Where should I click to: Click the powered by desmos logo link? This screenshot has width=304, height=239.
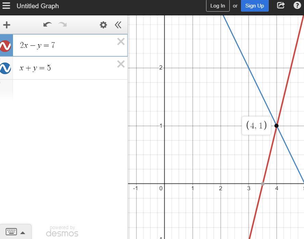pos(62,231)
